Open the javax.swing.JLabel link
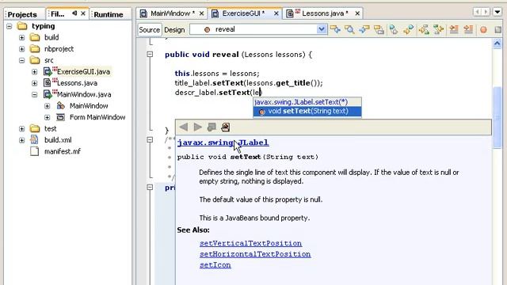Image resolution: width=507 pixels, height=285 pixels. (223, 142)
